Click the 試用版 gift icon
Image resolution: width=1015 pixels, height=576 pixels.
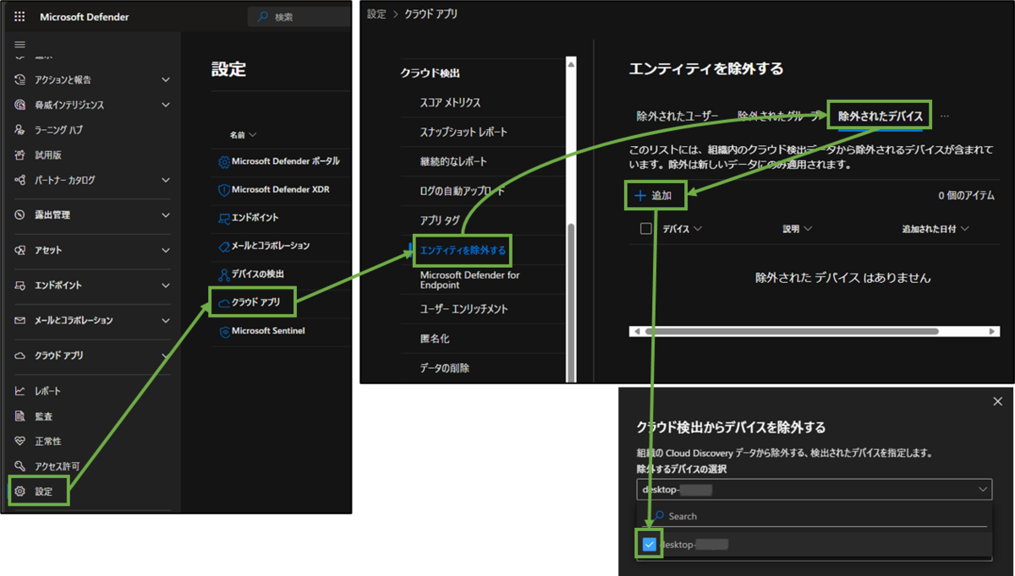coord(20,155)
